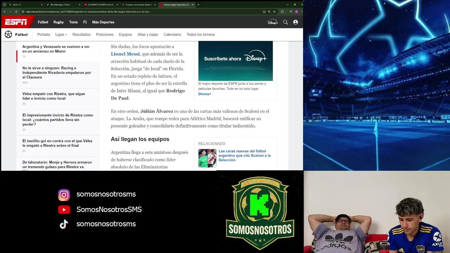The image size is (450, 253).
Task: Click the ESPN logo
Action: click(x=16, y=22)
